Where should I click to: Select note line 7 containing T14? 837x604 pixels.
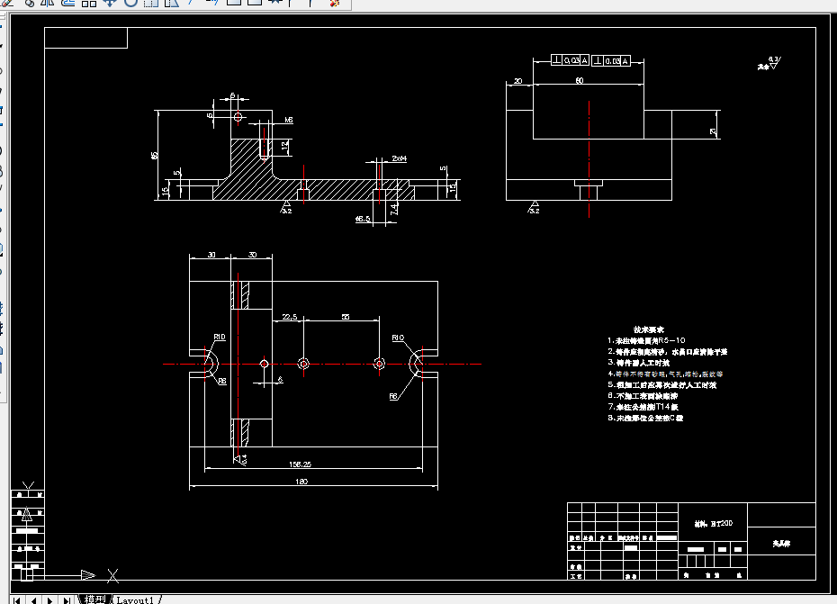[x=643, y=407]
